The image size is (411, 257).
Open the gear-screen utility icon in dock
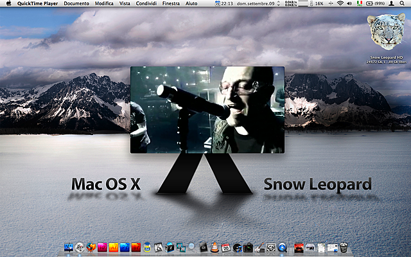[271, 247]
